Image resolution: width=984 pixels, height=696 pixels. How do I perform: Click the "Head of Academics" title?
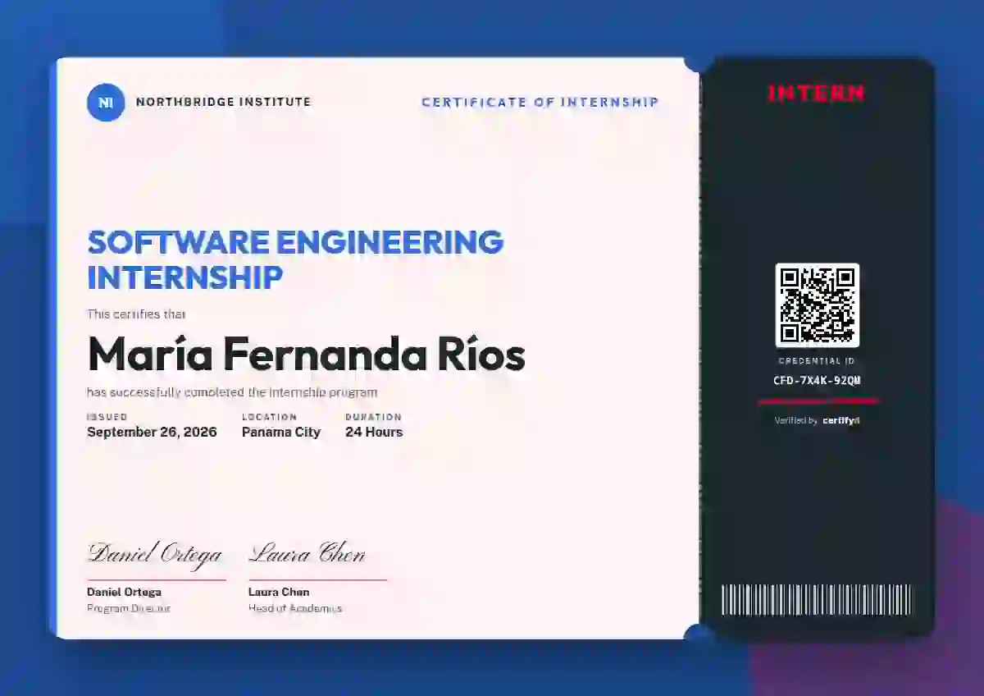coord(295,609)
